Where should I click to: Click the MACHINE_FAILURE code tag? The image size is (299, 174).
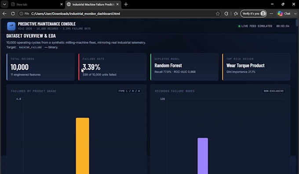[30, 48]
